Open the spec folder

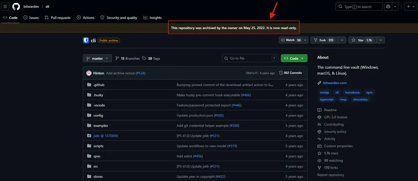coord(97,156)
